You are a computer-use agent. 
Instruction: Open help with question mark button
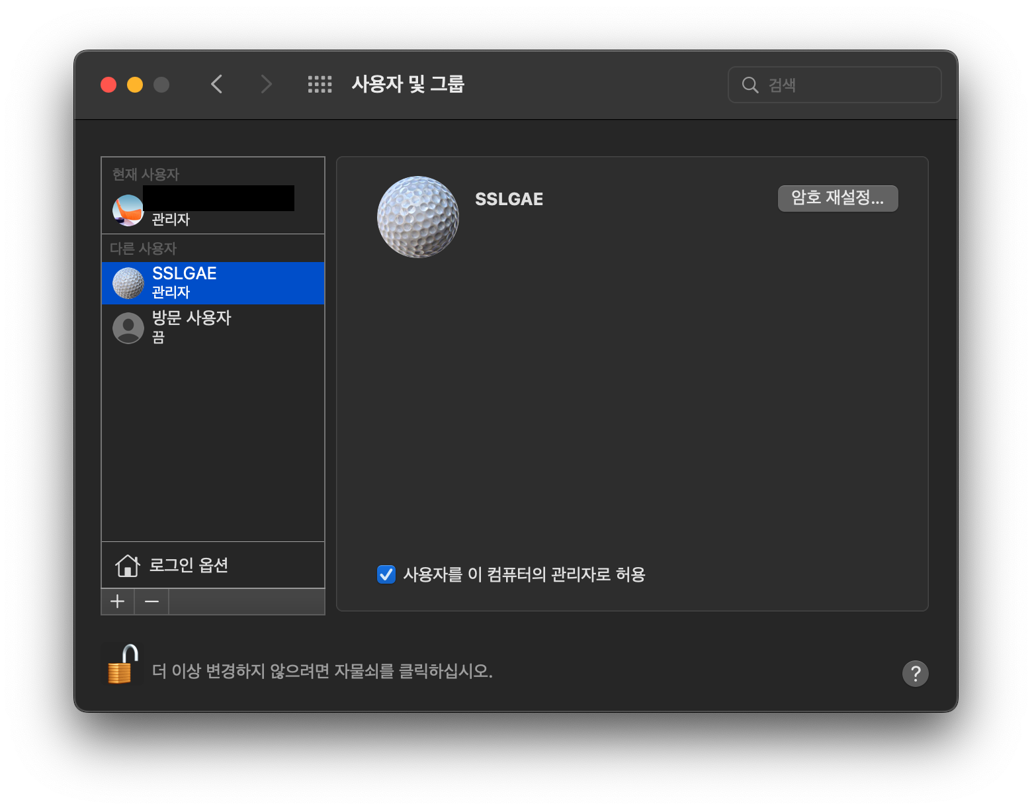(x=916, y=674)
